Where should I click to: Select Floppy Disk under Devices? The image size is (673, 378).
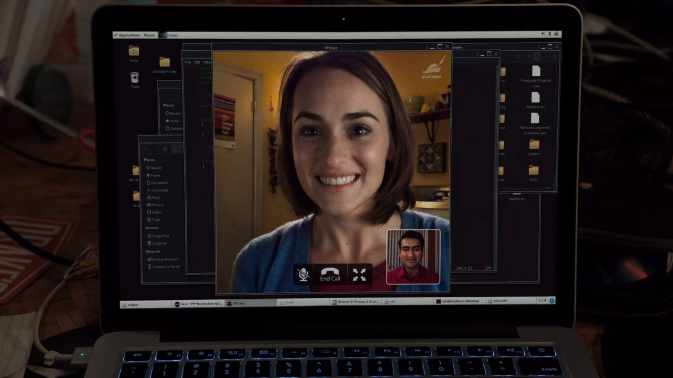(x=159, y=236)
